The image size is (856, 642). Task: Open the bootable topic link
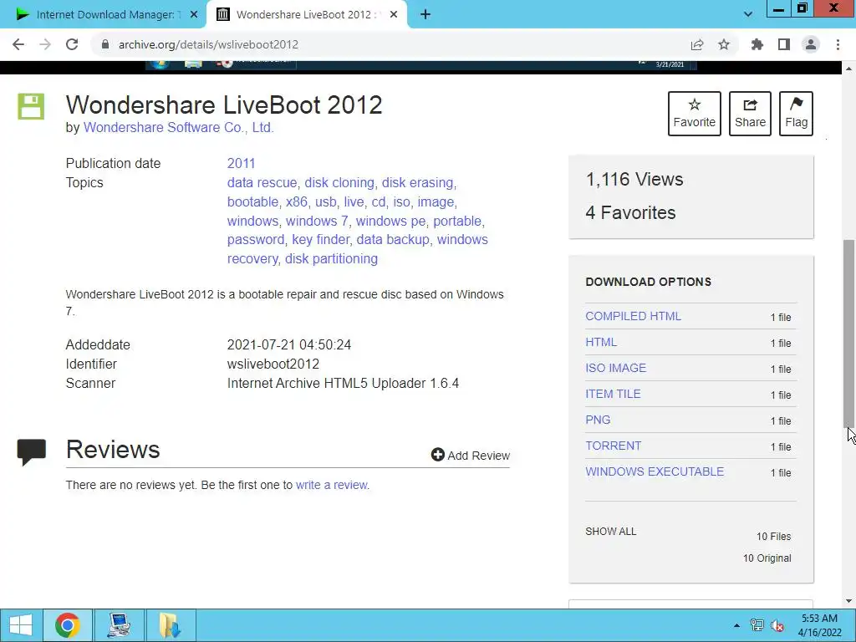pyautogui.click(x=252, y=202)
